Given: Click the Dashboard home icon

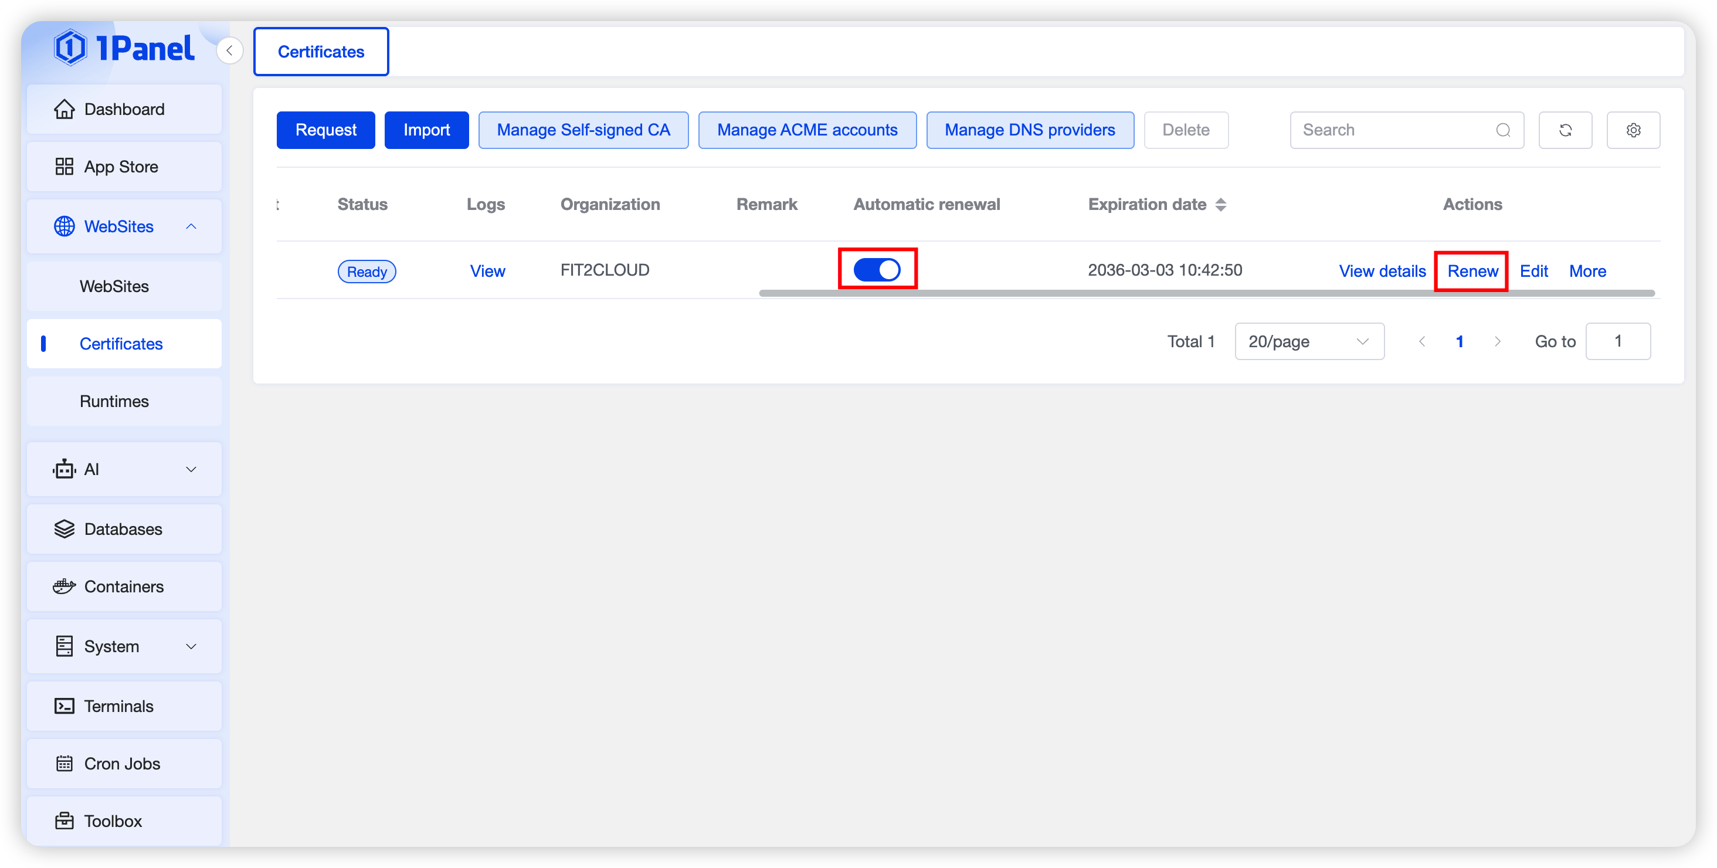Looking at the screenshot, I should click(x=64, y=109).
